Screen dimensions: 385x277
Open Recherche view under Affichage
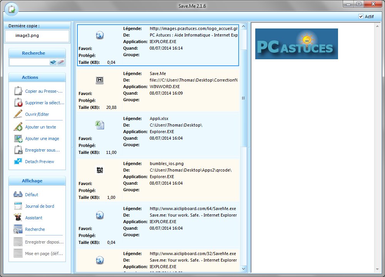click(35, 229)
